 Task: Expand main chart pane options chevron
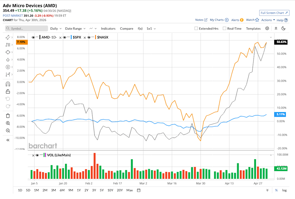(271, 37)
